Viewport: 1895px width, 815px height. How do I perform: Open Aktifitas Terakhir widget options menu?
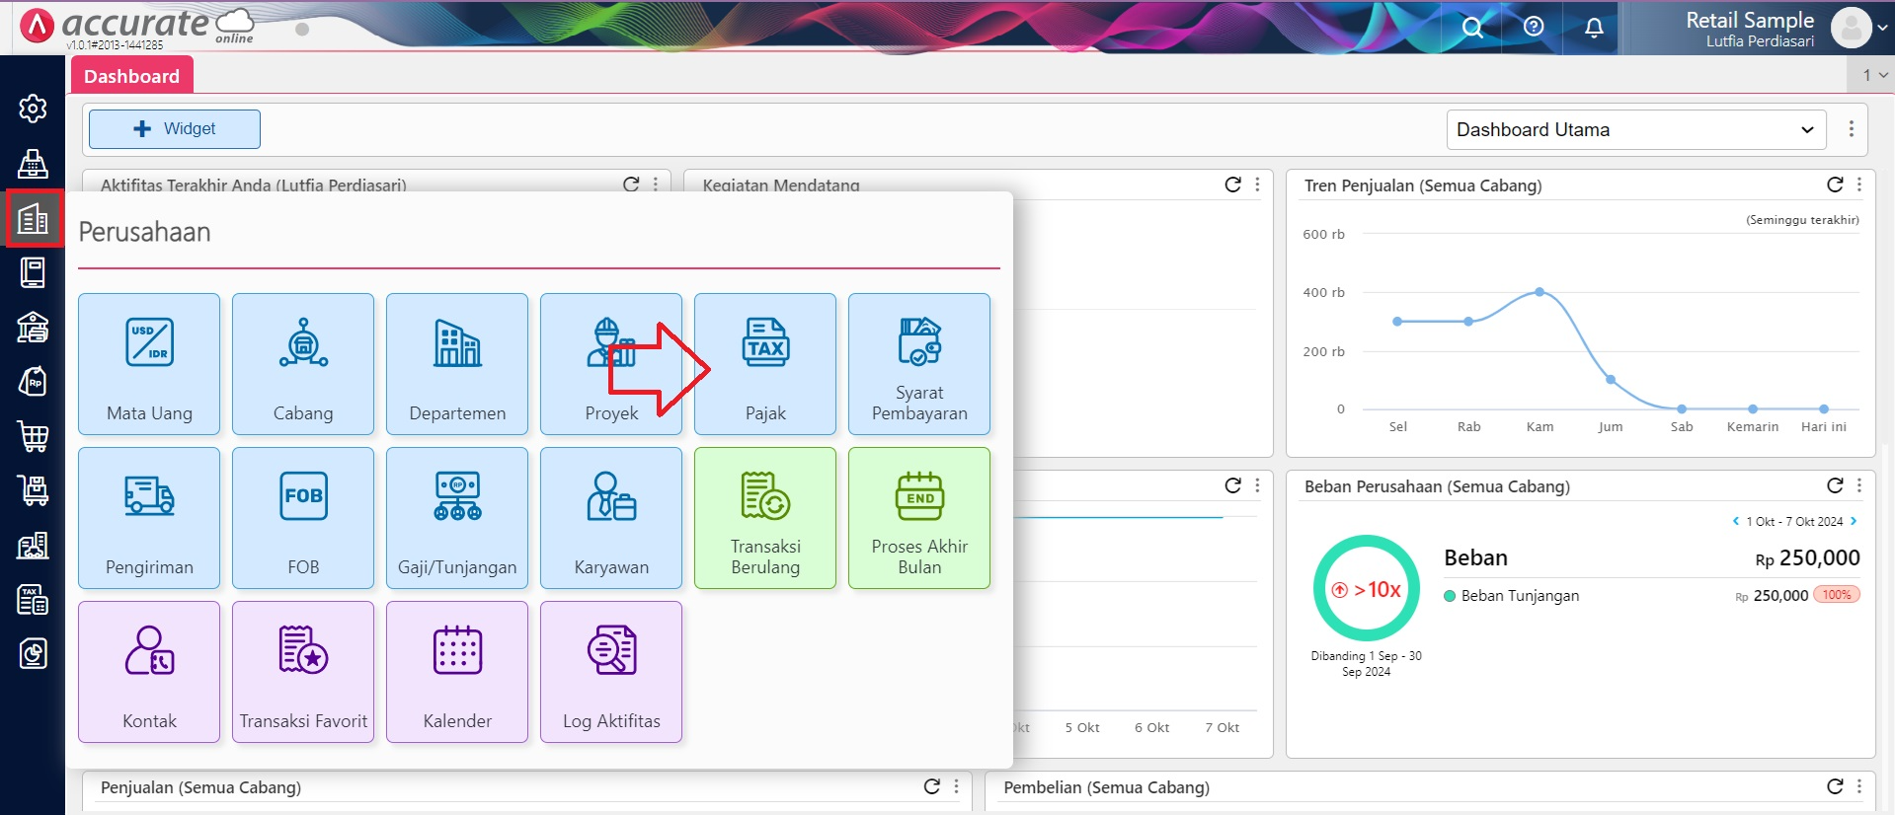[656, 185]
